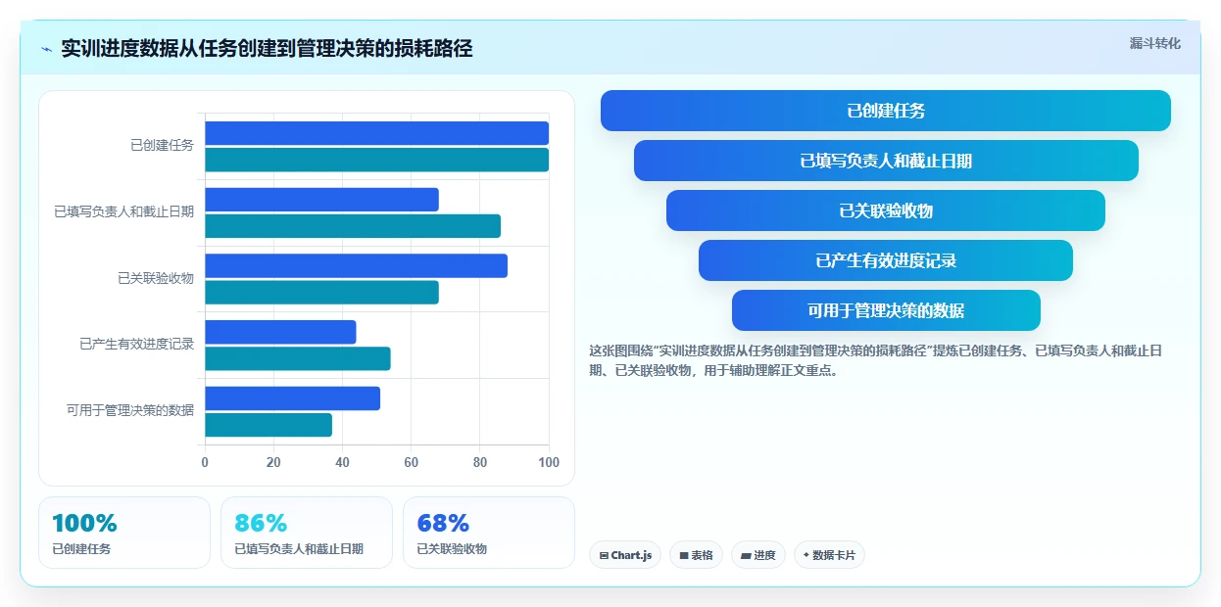Image resolution: width=1221 pixels, height=607 pixels.
Task: Click the teal bar for 已创建任务
Action: 376,160
